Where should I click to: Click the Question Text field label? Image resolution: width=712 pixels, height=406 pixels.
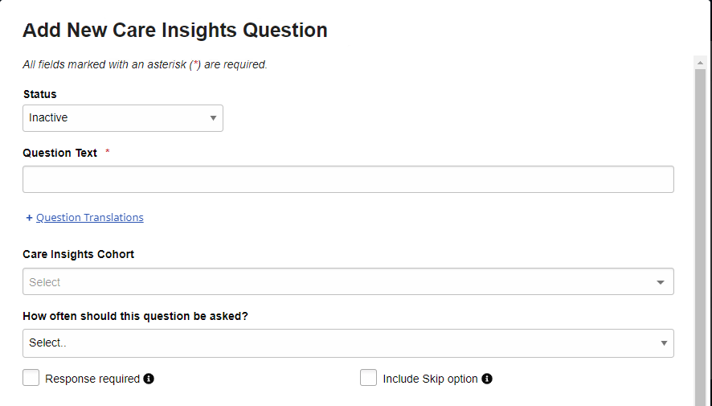click(x=60, y=153)
